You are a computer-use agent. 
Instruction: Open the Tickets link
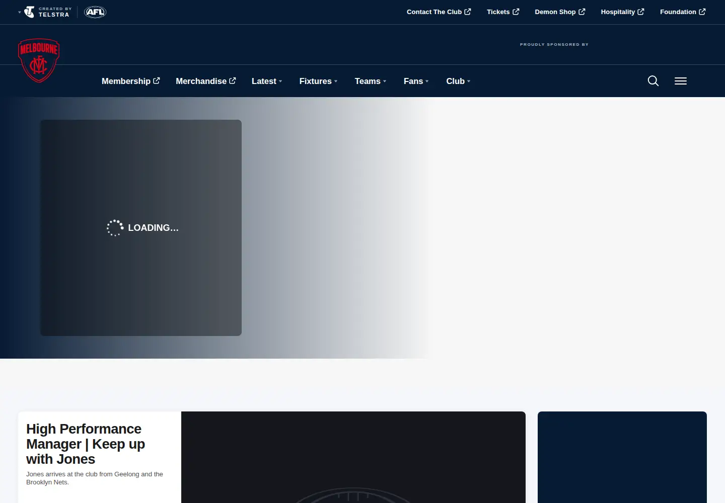tap(503, 12)
